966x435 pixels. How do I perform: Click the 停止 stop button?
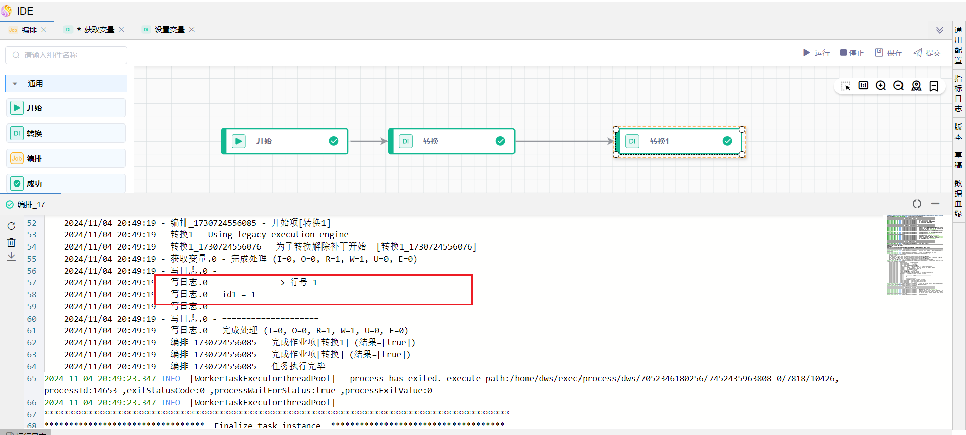coord(852,53)
